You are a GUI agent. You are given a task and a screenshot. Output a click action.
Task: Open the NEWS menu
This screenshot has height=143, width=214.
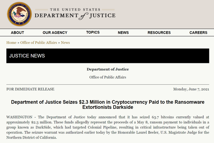click(x=123, y=32)
